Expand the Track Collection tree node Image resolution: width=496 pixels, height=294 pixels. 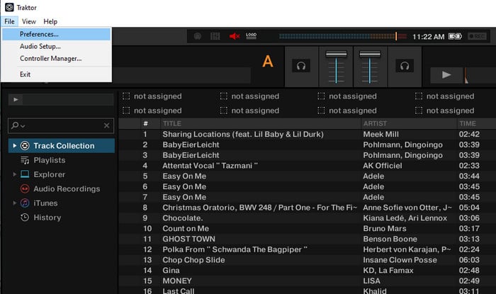14,146
